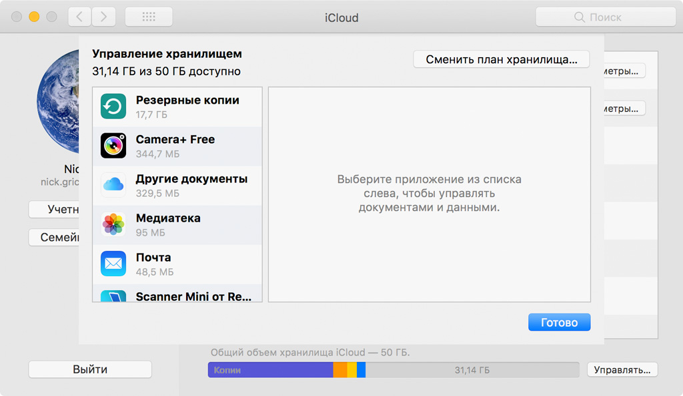Click the 329,5 МБ size value
Screen dimensions: 683x396
click(157, 194)
